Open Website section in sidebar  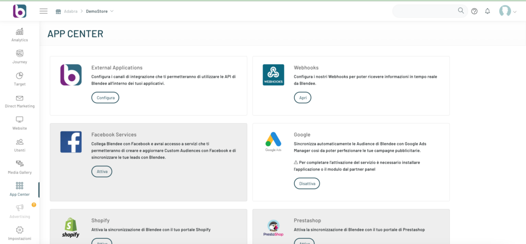[x=20, y=123]
